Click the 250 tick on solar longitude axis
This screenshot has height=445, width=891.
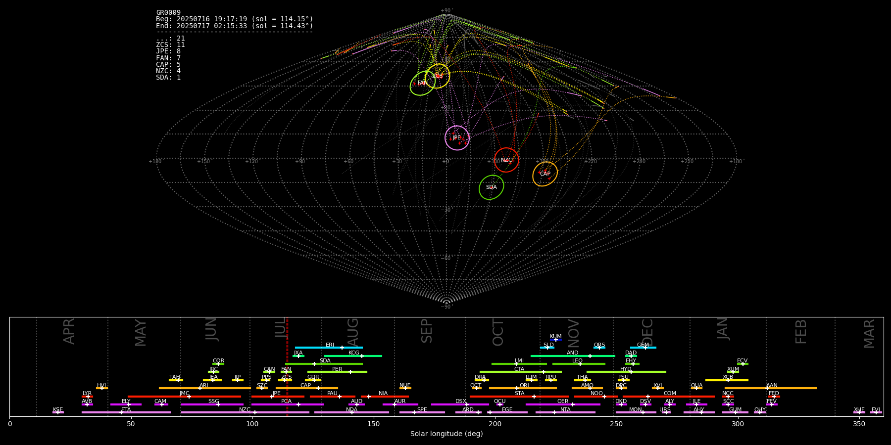click(616, 424)
